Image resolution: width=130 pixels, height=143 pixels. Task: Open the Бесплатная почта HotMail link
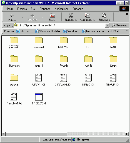(100, 31)
